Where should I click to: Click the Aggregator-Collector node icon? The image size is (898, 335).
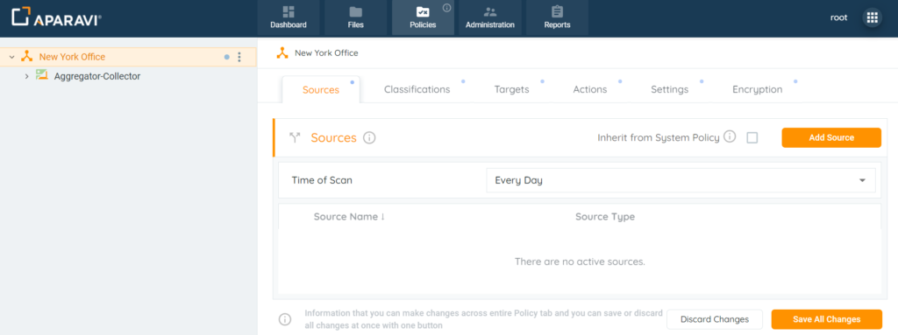(x=41, y=74)
